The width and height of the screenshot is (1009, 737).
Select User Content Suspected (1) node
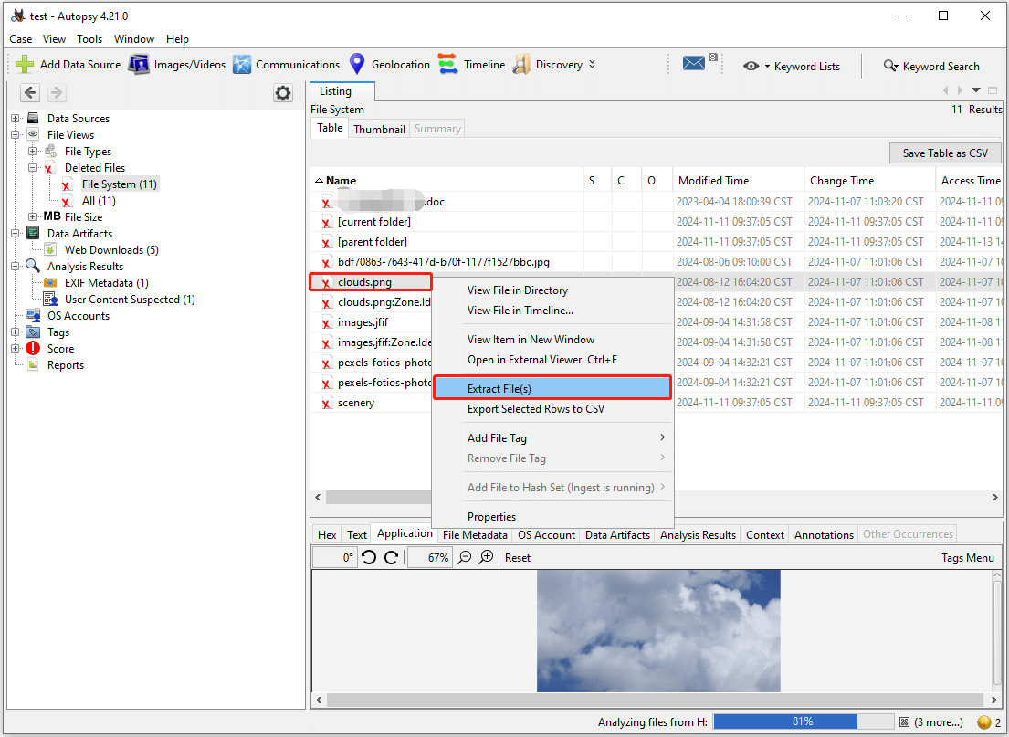130,300
